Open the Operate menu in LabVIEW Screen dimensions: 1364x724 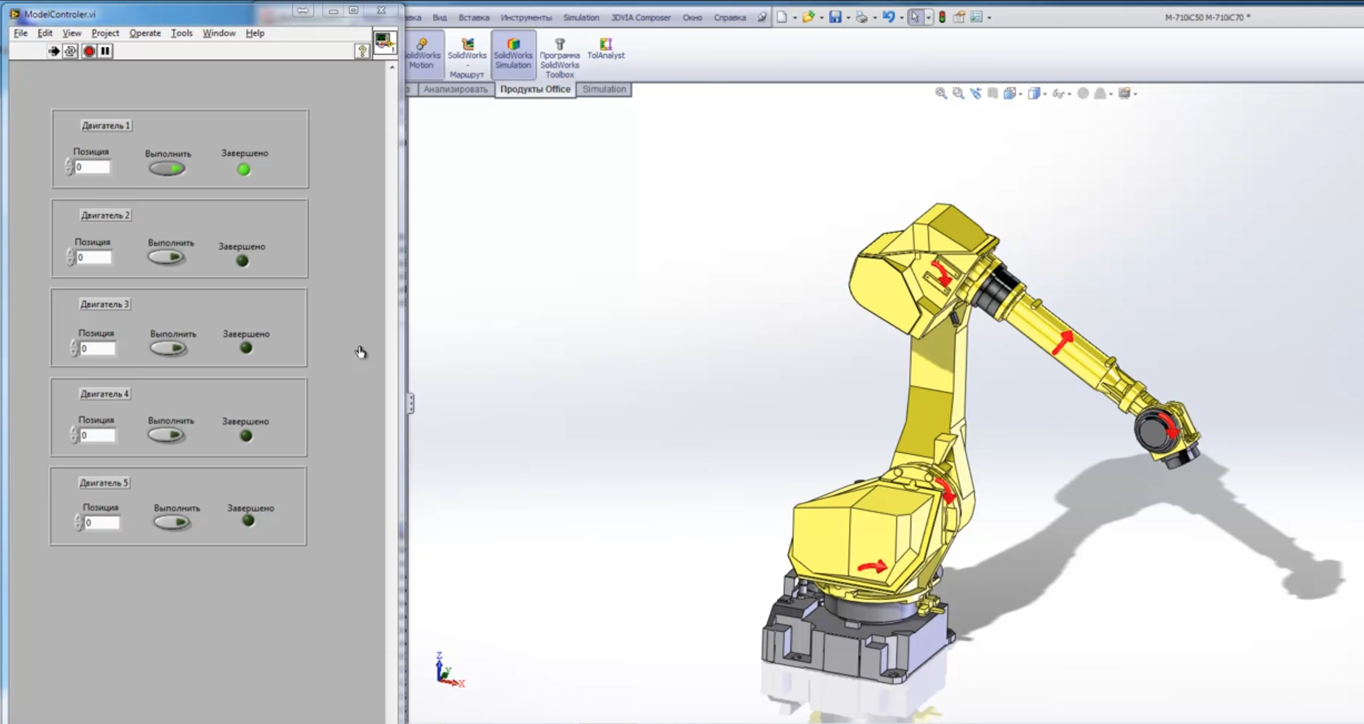145,33
